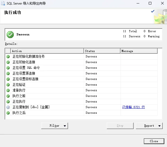This screenshot has width=167, height=147.
Task: Click the Action column header
Action: (x=47, y=51)
